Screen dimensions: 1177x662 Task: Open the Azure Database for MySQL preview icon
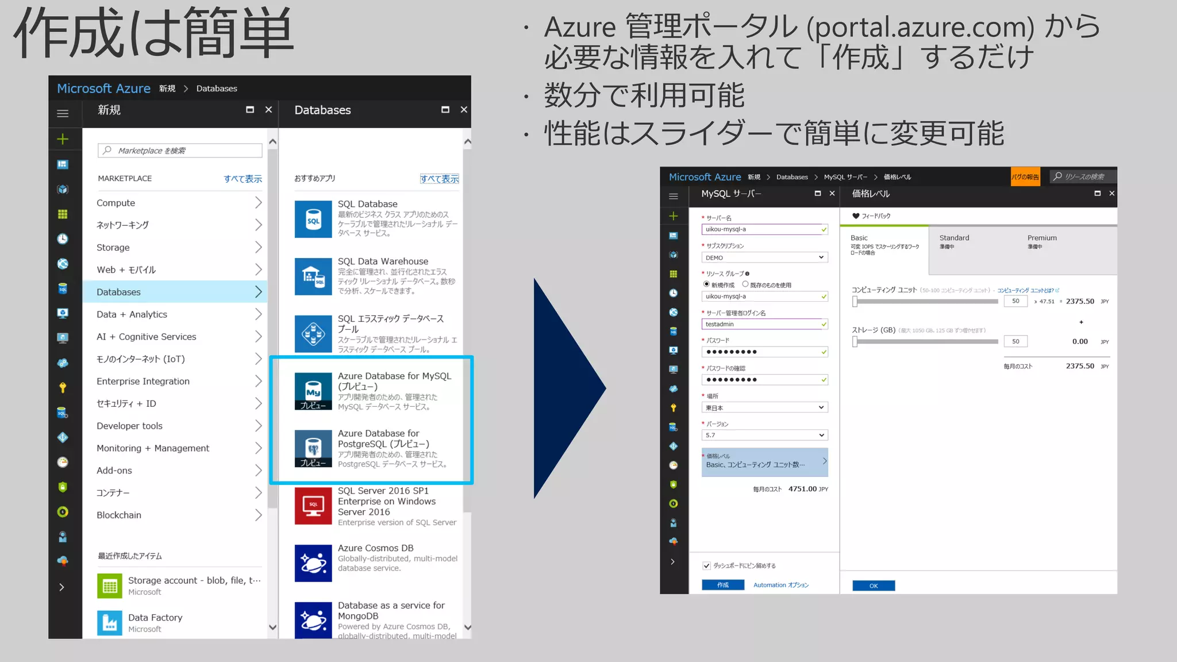[313, 391]
